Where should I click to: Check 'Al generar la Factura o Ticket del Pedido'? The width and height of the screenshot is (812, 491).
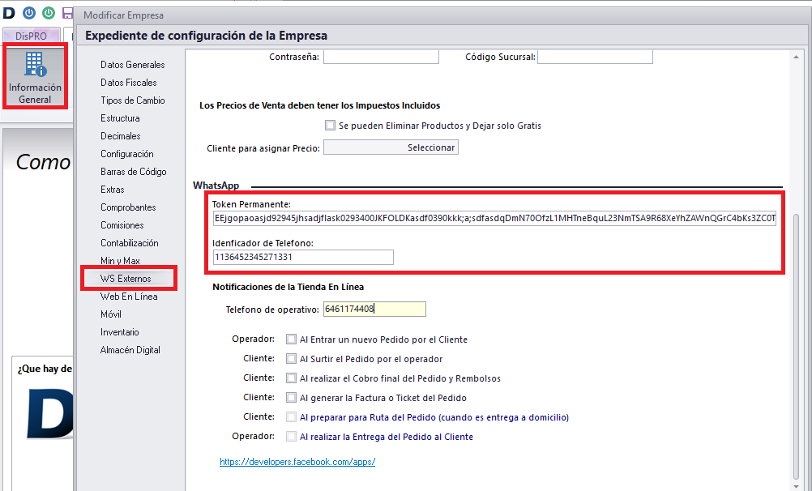(x=292, y=397)
